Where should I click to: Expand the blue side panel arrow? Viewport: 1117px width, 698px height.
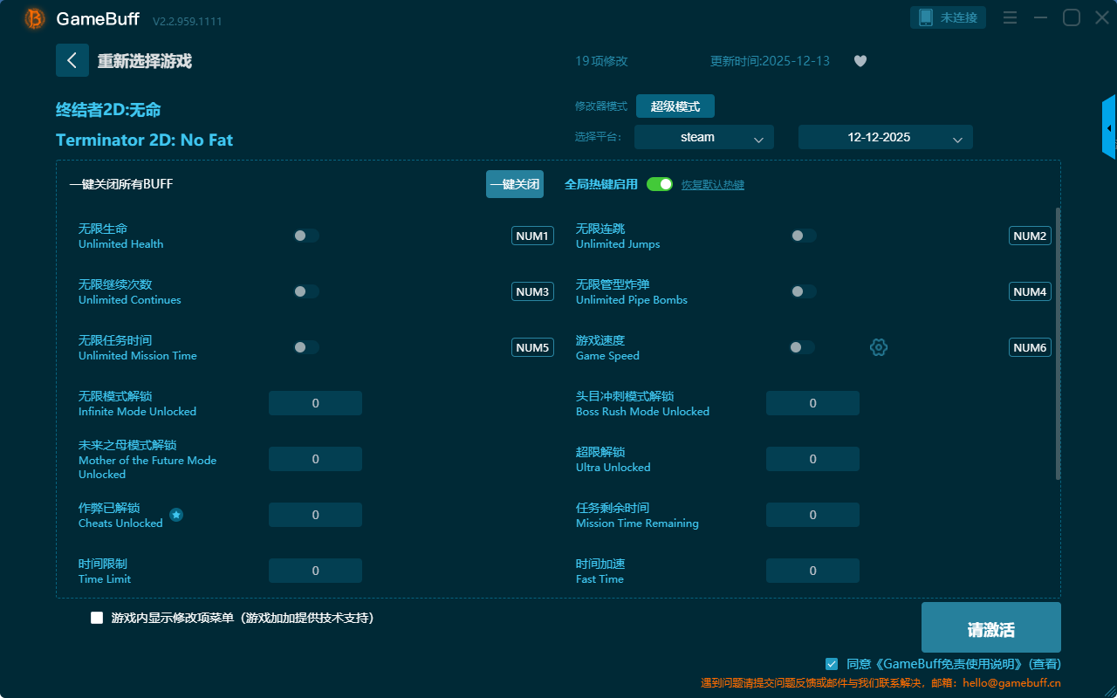(1109, 128)
